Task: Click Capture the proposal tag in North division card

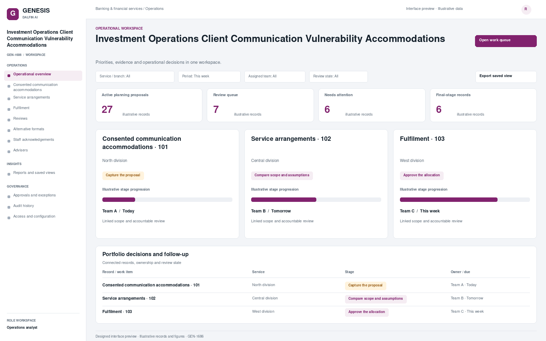Action: (123, 175)
